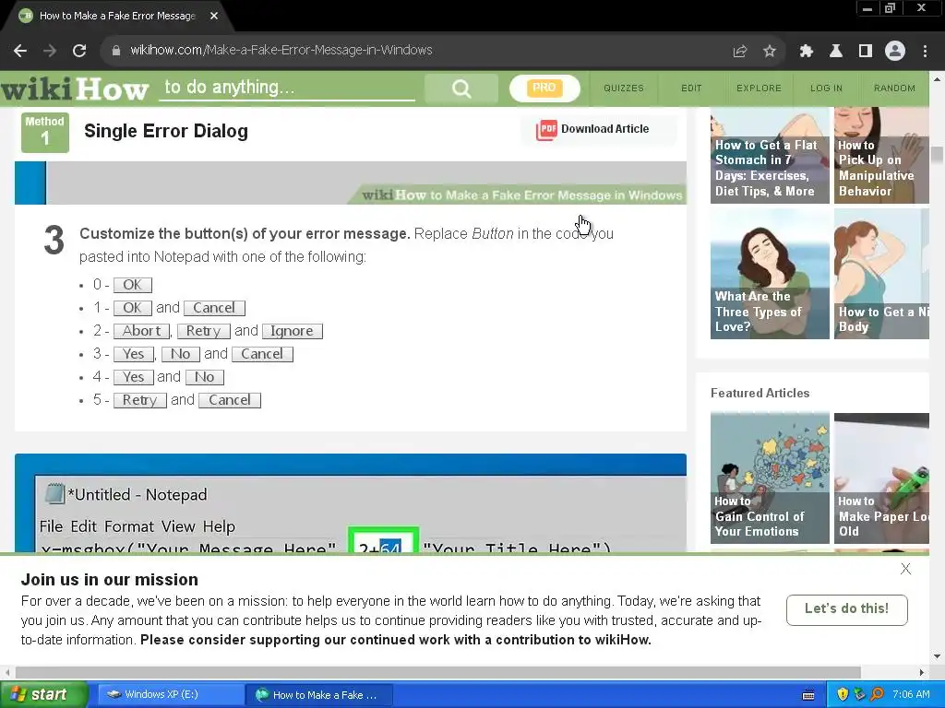Reload the wikiHow page

(79, 51)
